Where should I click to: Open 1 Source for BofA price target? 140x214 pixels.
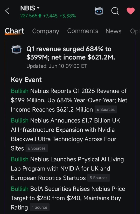(40, 207)
